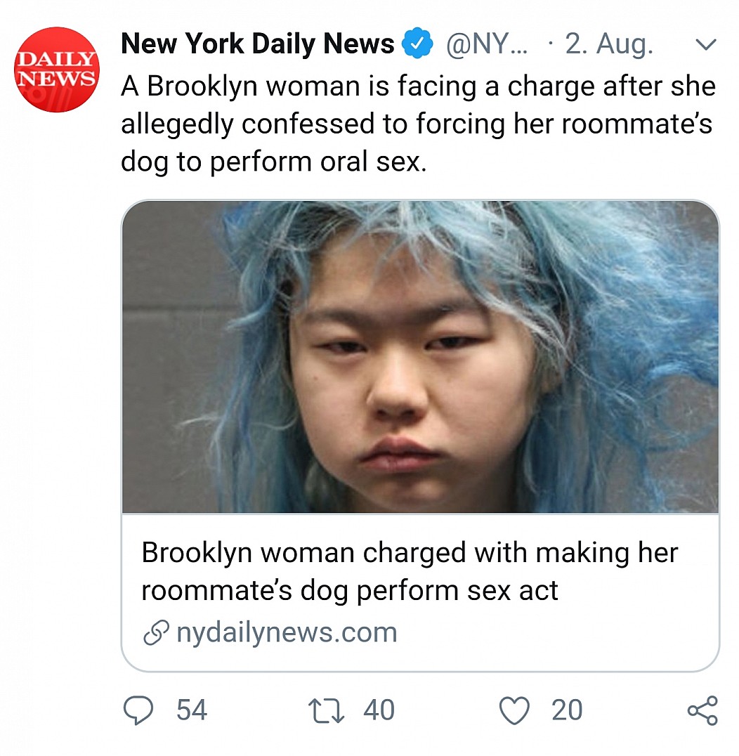The width and height of the screenshot is (739, 756).
Task: Click tweet text line "allegedly confessed to forcing"
Action: point(313,124)
